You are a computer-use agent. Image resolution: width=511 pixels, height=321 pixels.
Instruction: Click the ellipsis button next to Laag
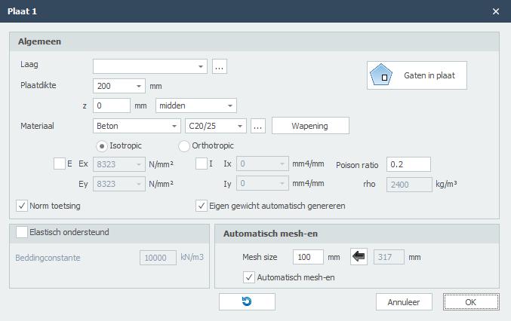point(220,66)
